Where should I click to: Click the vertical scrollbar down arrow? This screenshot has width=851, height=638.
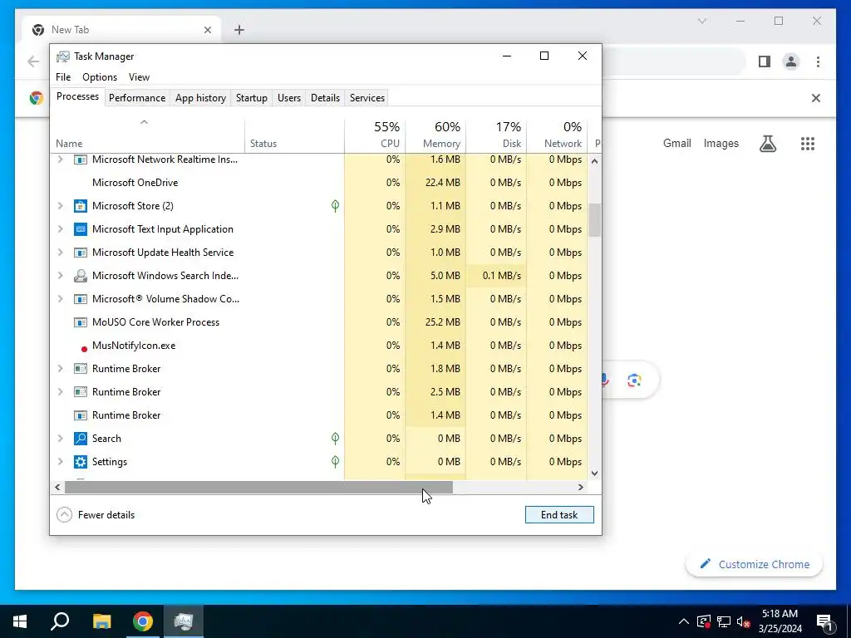(594, 473)
